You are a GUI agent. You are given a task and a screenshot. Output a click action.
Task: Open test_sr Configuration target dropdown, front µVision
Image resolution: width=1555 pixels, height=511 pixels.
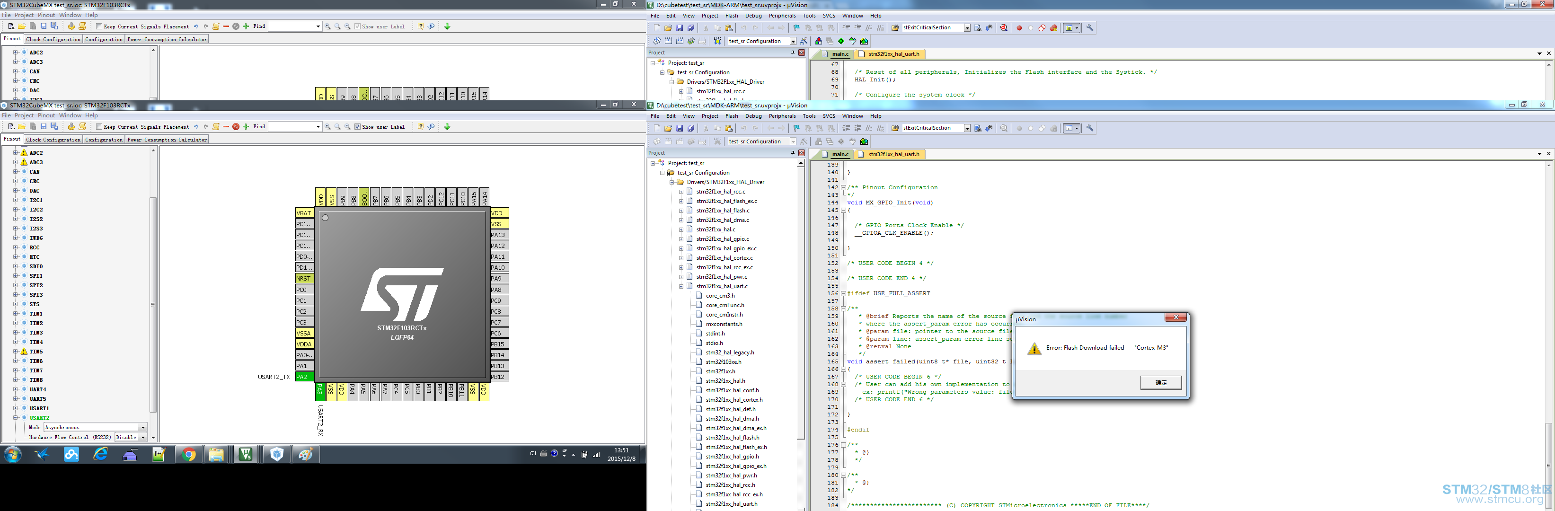793,141
